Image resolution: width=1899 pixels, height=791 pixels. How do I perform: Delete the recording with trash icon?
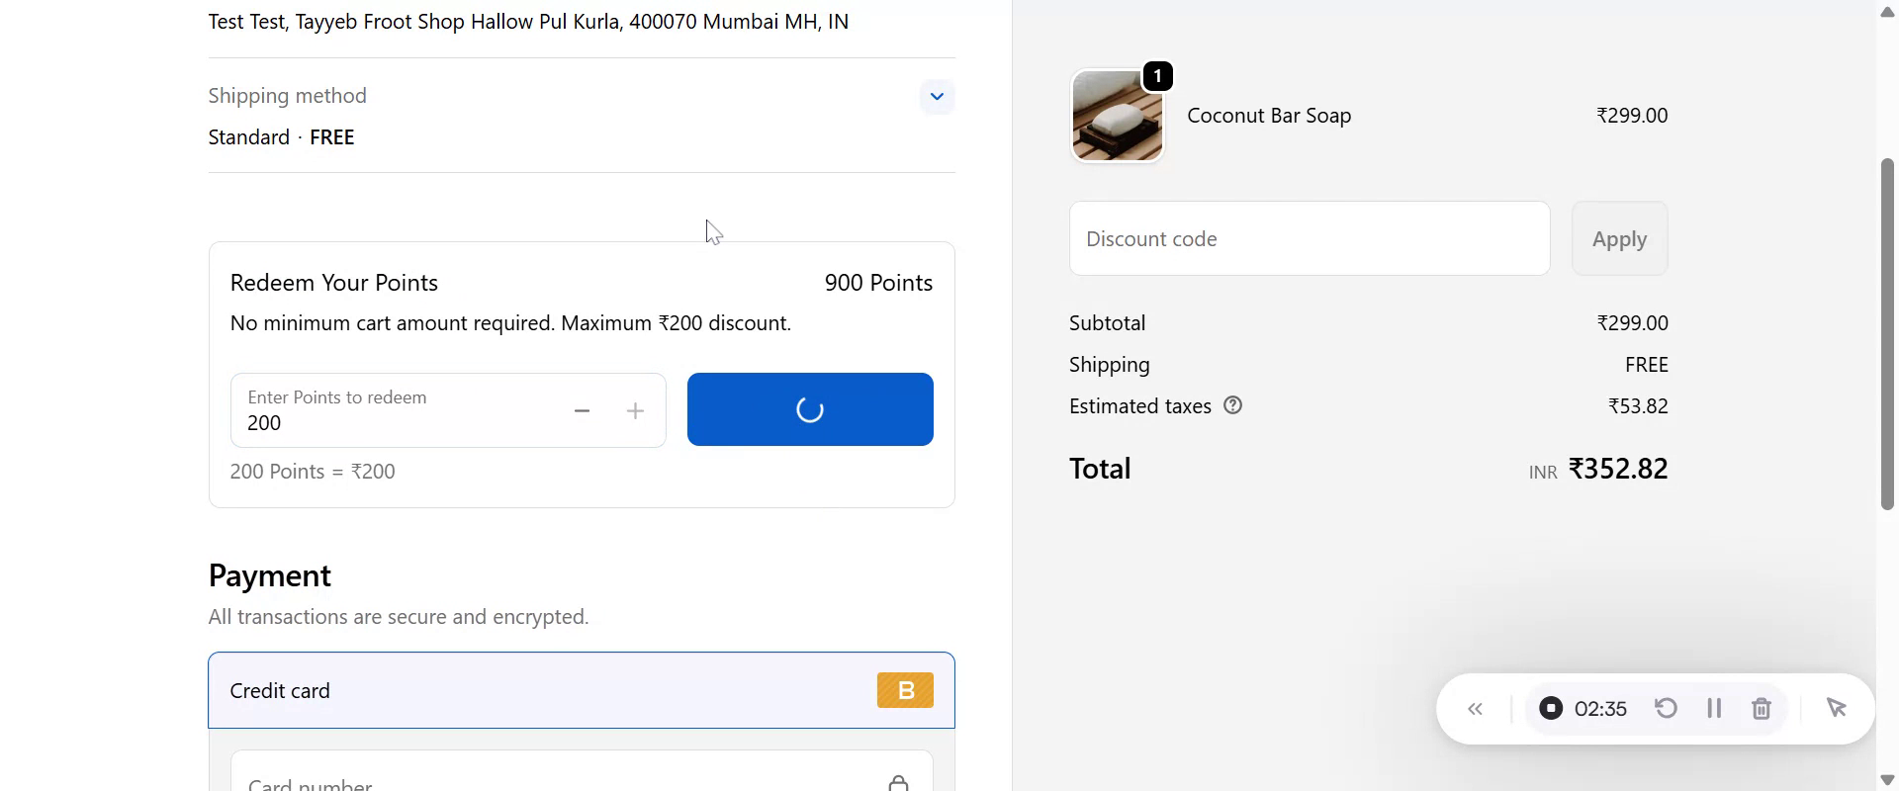point(1762,709)
